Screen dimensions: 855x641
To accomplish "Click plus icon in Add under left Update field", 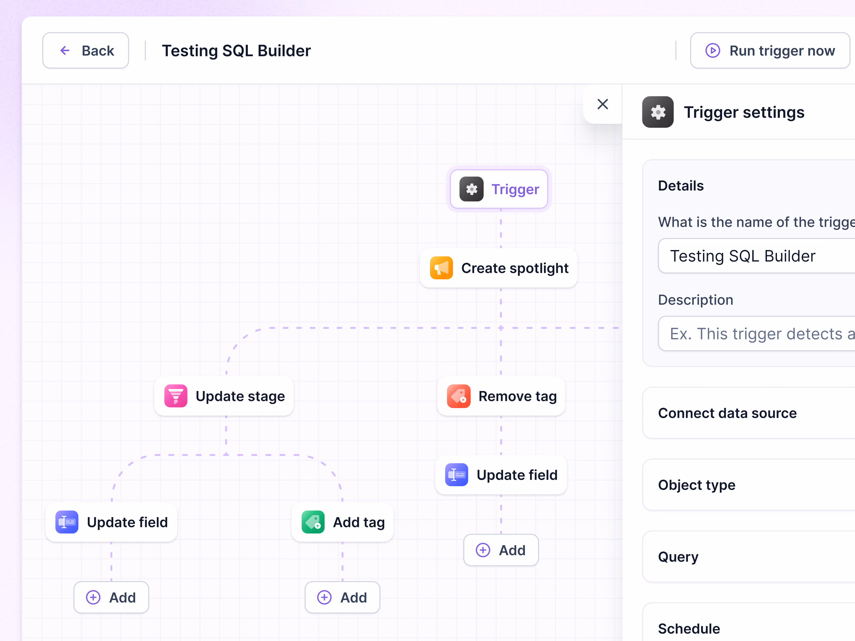I will coord(93,597).
